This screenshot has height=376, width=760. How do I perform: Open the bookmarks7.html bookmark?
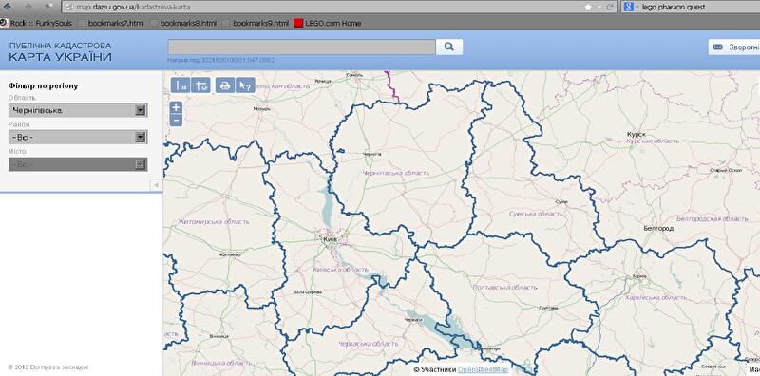[x=111, y=23]
